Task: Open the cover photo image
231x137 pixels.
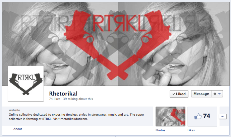Action: pyautogui.click(x=116, y=44)
